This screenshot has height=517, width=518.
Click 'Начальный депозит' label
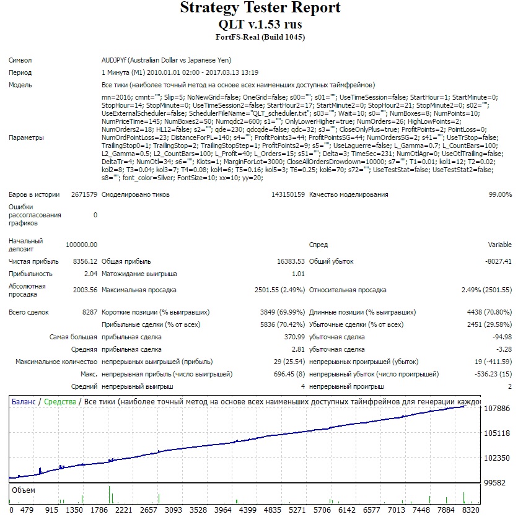click(26, 245)
